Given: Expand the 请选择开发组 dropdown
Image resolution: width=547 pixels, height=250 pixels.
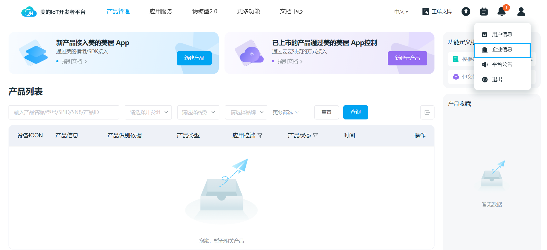Looking at the screenshot, I should [x=148, y=112].
